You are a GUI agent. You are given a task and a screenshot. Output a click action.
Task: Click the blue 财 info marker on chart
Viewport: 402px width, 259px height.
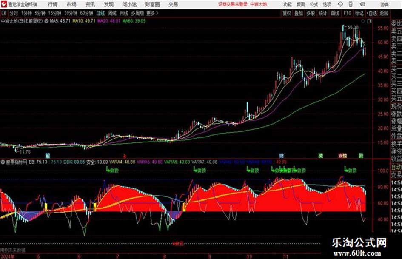tap(281, 156)
